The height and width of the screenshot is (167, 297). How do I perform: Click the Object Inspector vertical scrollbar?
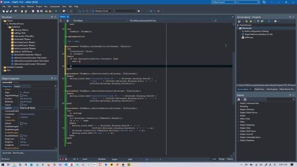tap(56, 118)
